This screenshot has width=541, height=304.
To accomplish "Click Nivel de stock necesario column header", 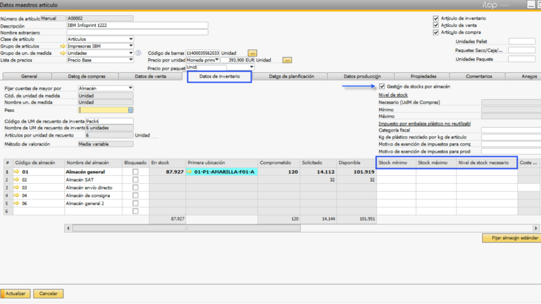I will (x=487, y=163).
